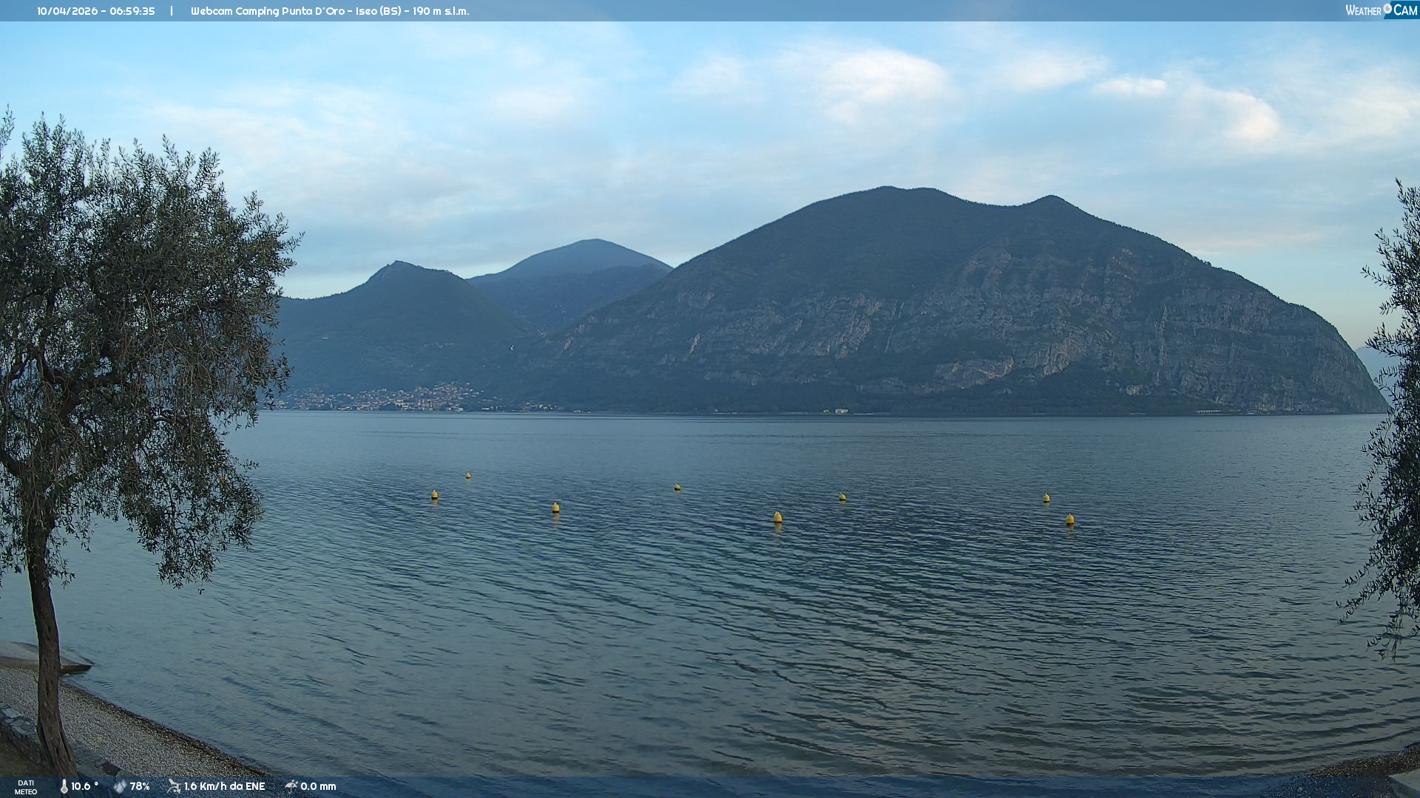Click the rightmost yellow buoy on lake
This screenshot has height=798, width=1420.
(x=1070, y=519)
